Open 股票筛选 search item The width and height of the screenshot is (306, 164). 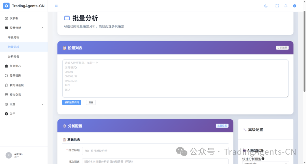(x=15, y=76)
